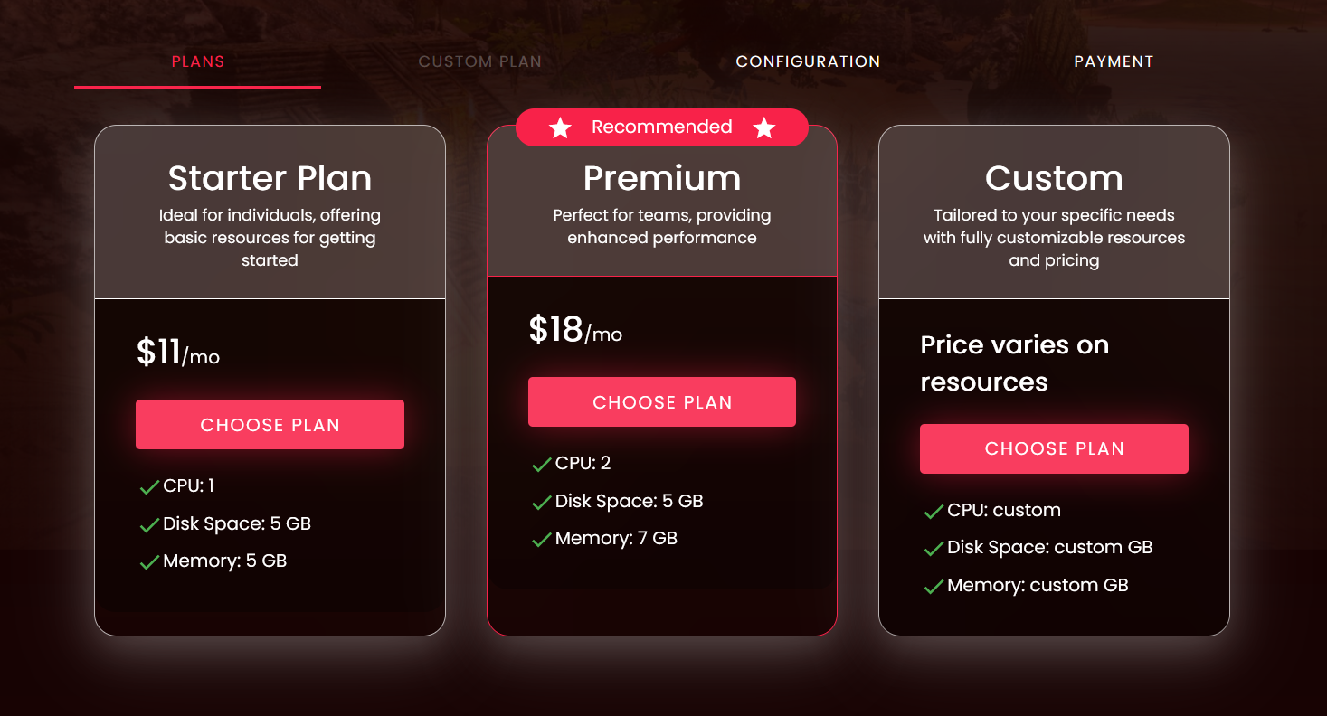Click the checkmark beside Memory: 7 GB
The image size is (1327, 716).
[539, 538]
